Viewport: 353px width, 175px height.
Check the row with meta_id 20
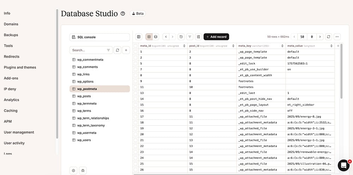pyautogui.click(x=136, y=134)
